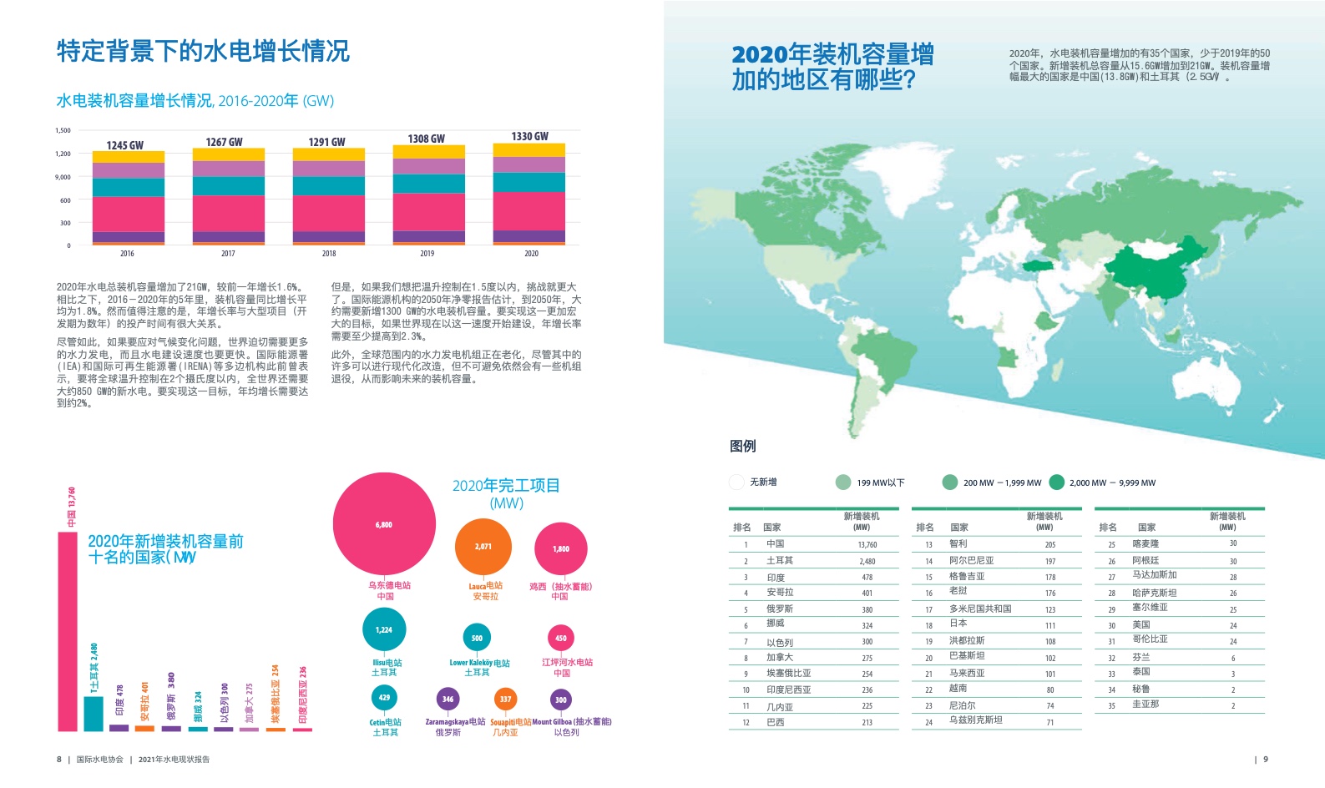Select the 土耳其 row in the ranking table
The width and height of the screenshot is (1325, 788).
[820, 561]
